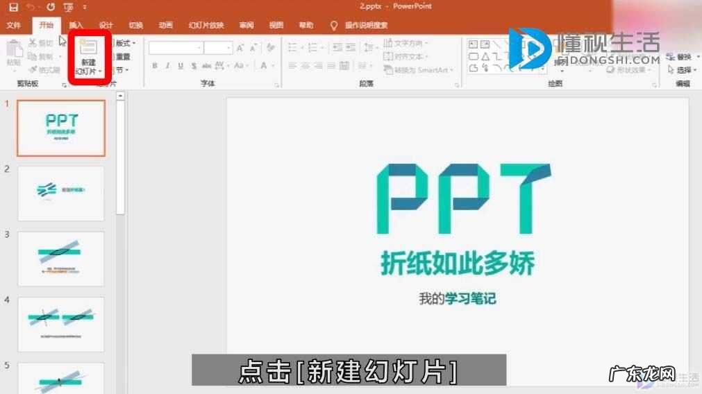Screen dimensions: 702x394
Task: Switch to the View (视图) tab
Action: (276, 26)
